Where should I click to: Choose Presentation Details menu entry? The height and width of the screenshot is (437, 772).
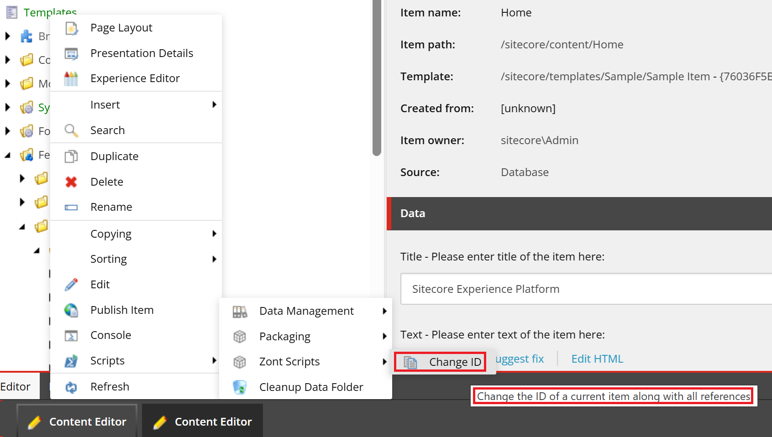[x=136, y=53]
